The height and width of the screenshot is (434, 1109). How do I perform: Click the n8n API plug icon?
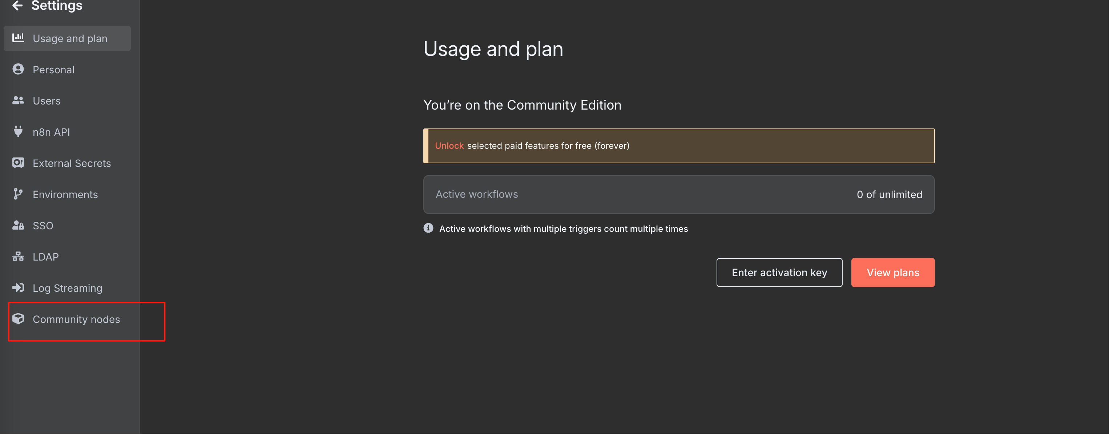tap(18, 132)
